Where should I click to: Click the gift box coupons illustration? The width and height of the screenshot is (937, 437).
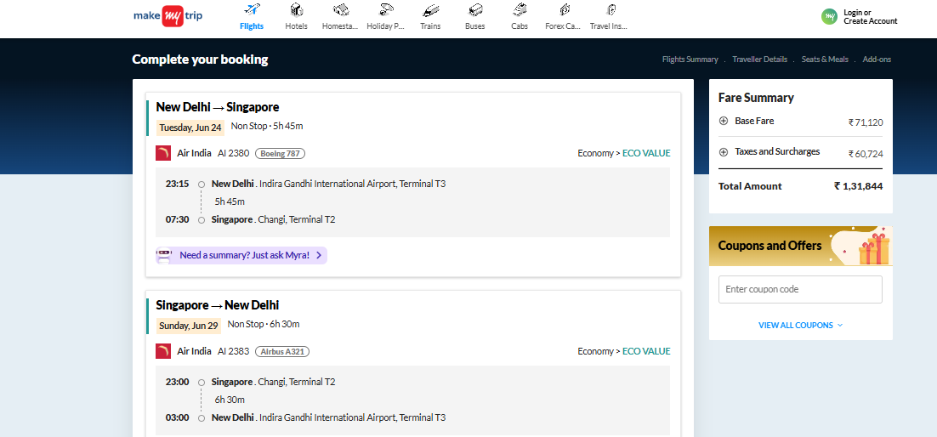(x=874, y=249)
